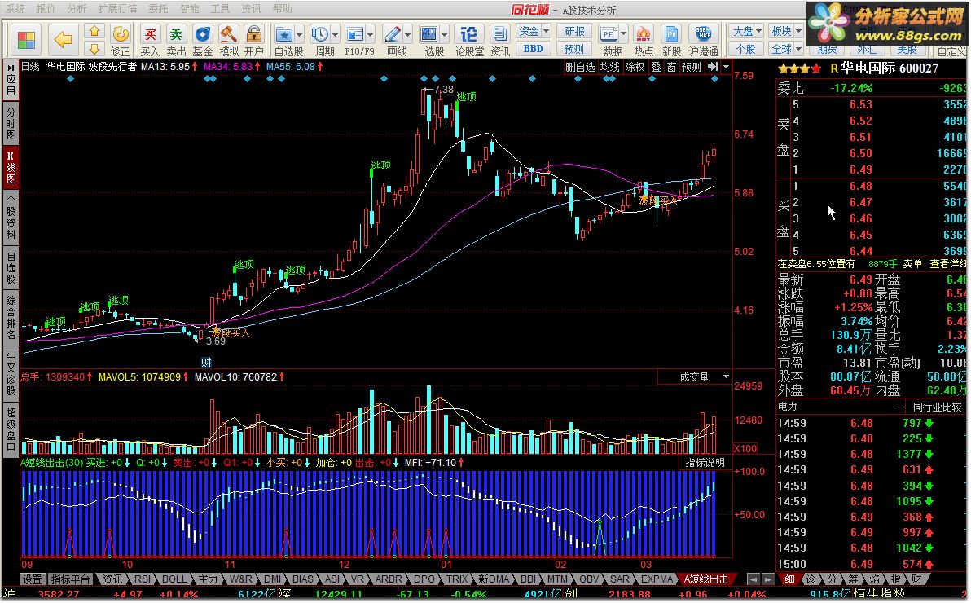Screen dimensions: 971x603
Task: Open the 资金 funds dropdown
Action: point(534,31)
